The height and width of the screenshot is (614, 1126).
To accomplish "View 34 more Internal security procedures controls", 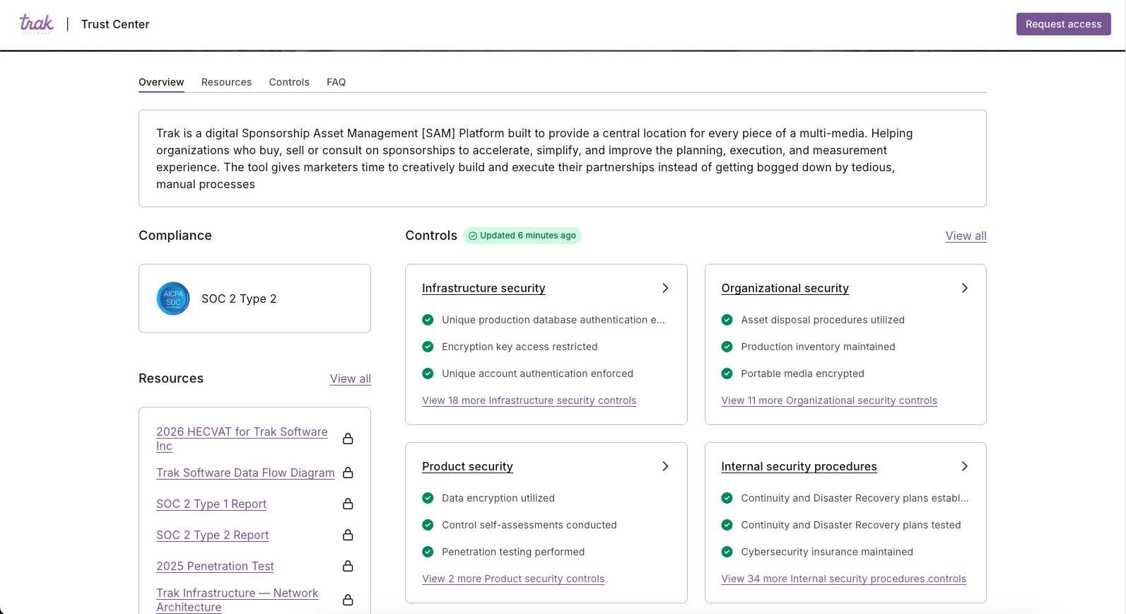I will pos(844,579).
